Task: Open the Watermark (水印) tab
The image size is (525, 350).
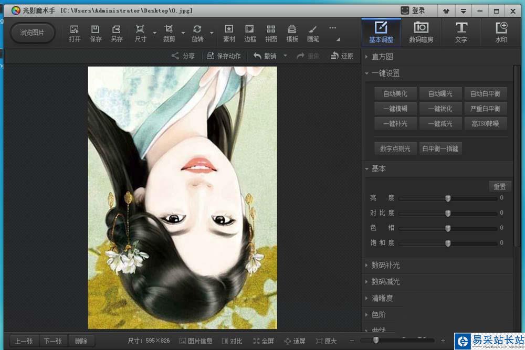Action: (501, 33)
